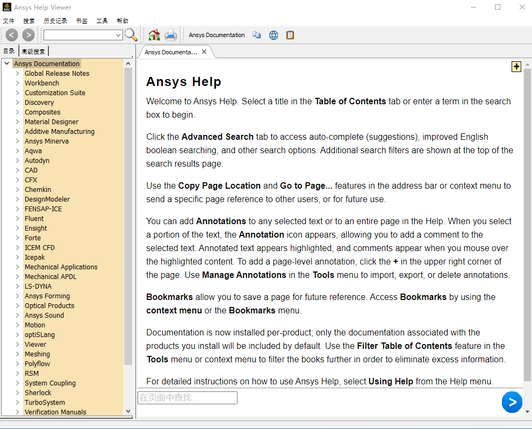Screen dimensions: 532x429
Task: Add page annotation with plus icon
Action: pyautogui.click(x=516, y=67)
